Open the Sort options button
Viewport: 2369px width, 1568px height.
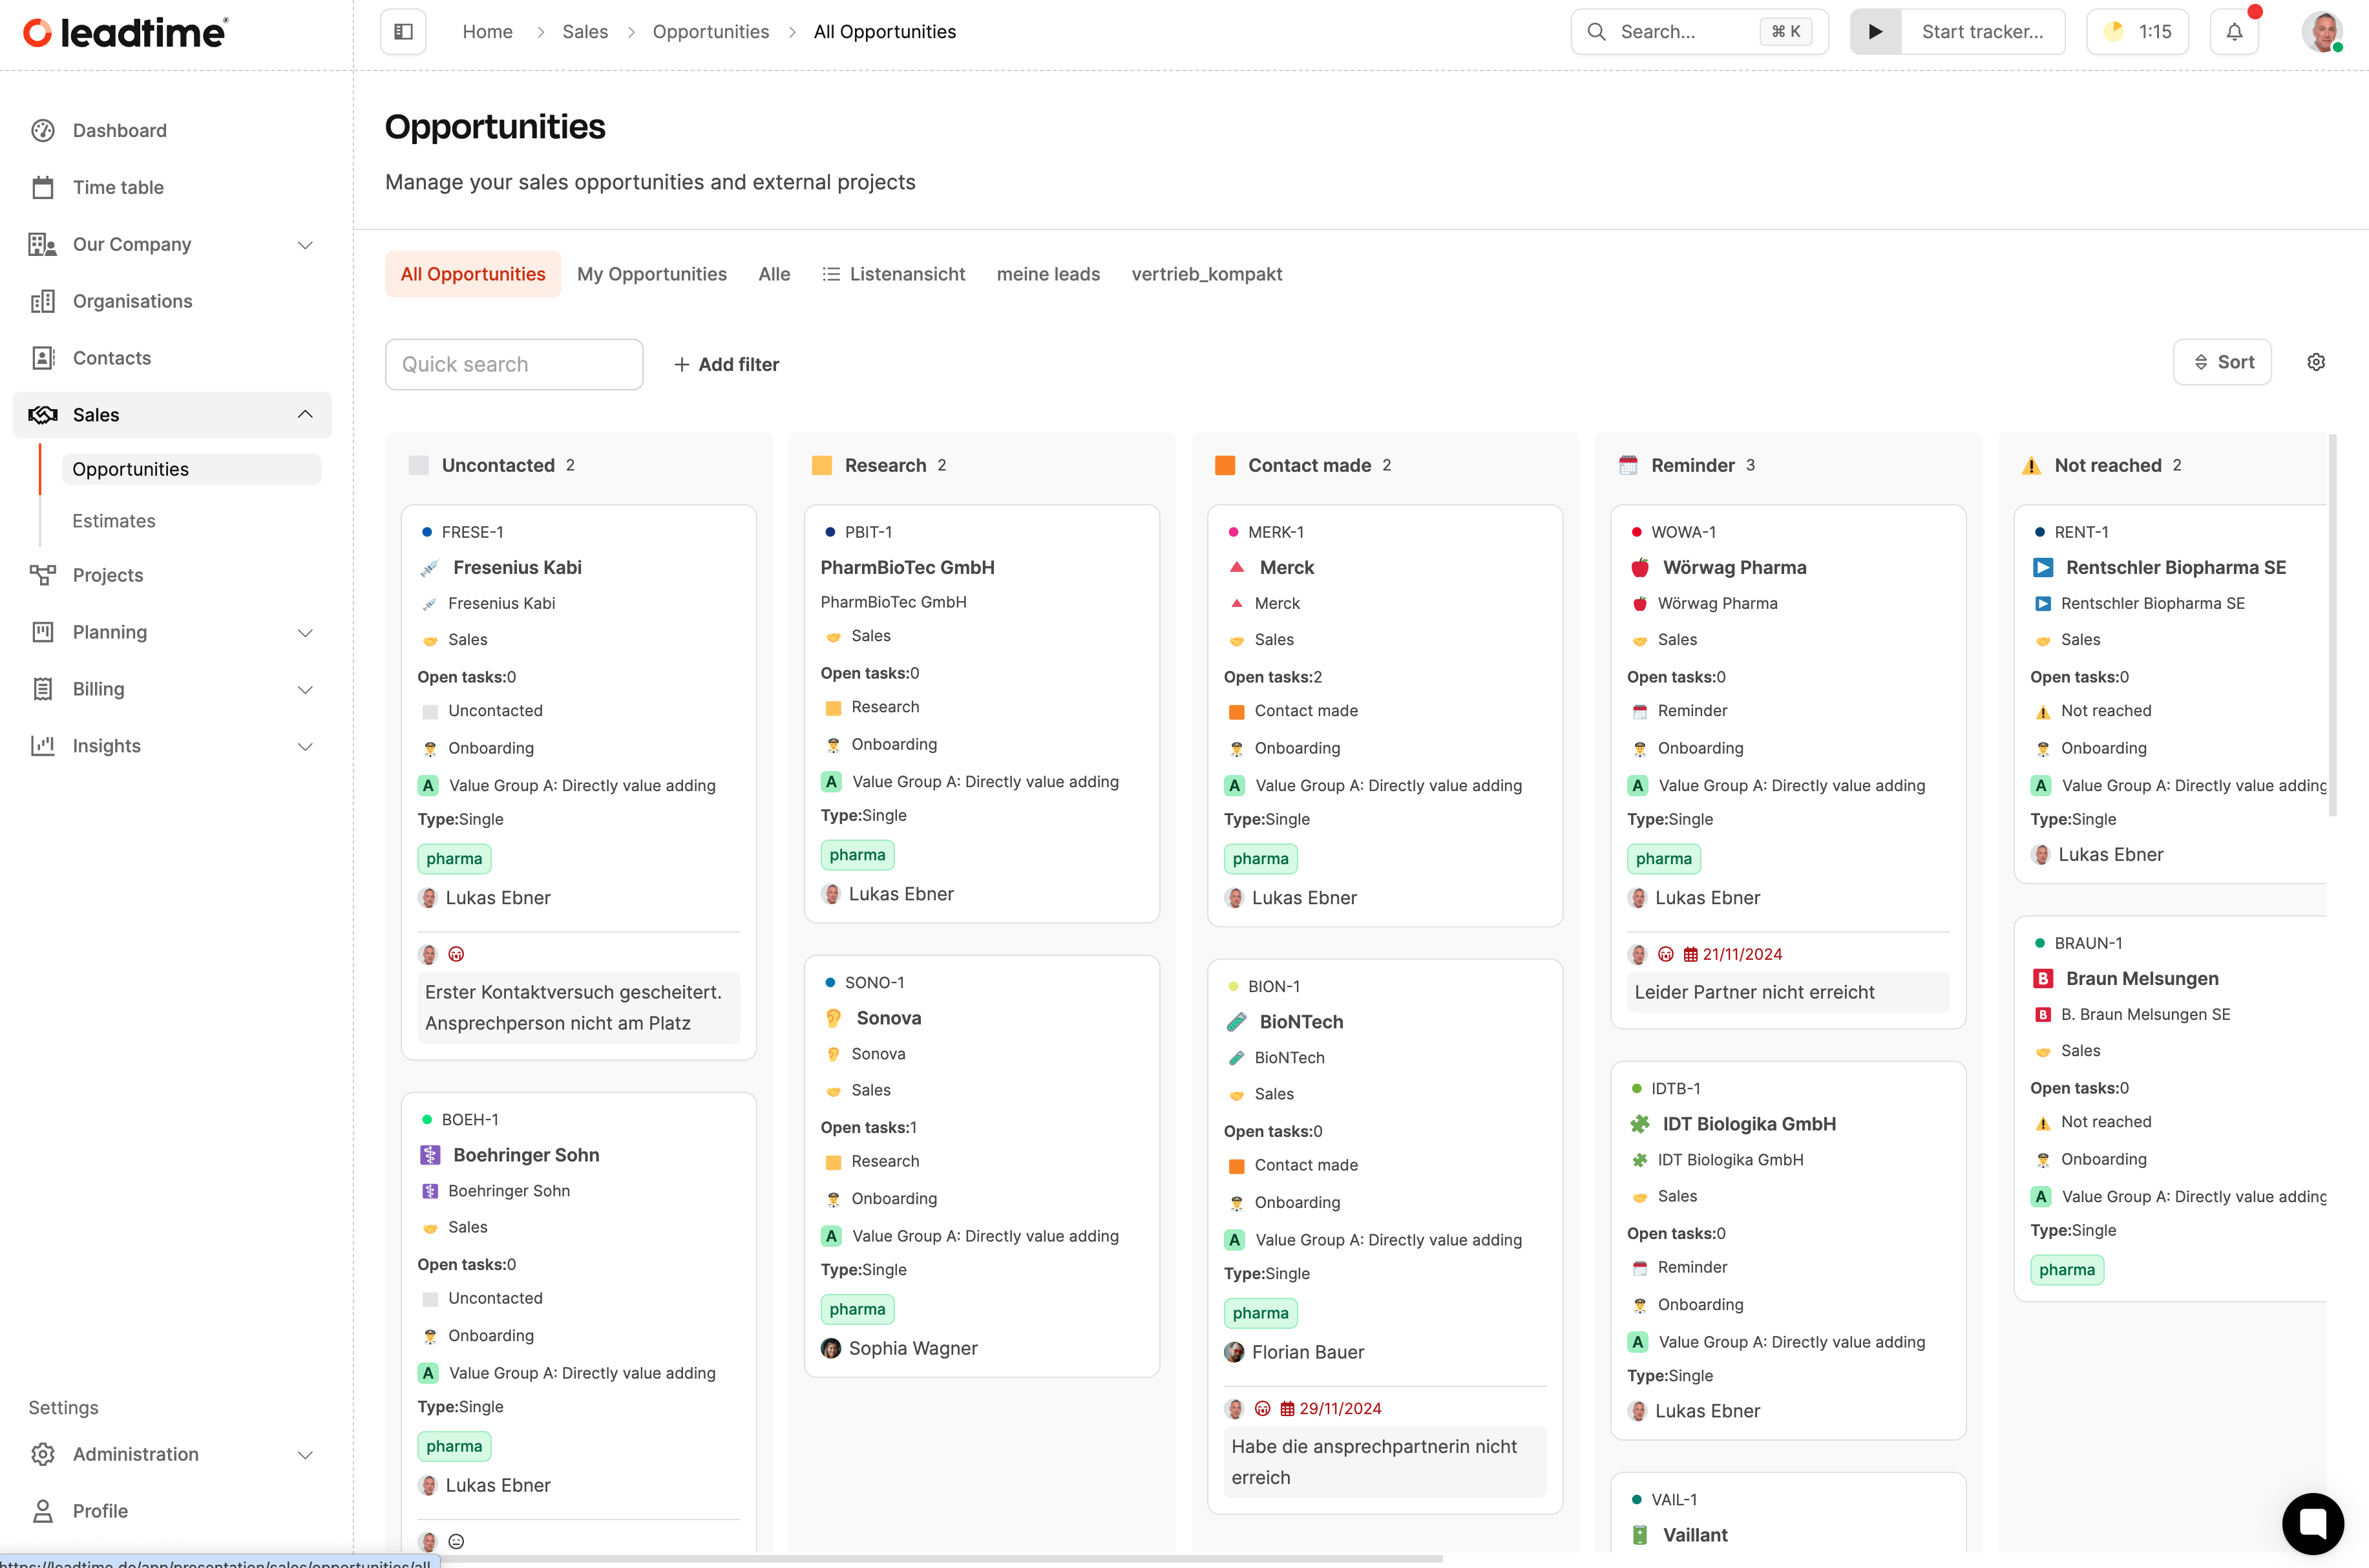tap(2222, 362)
